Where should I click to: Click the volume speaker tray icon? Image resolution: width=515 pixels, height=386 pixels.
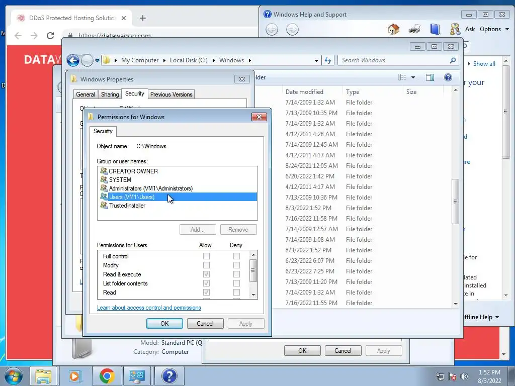[464, 376]
